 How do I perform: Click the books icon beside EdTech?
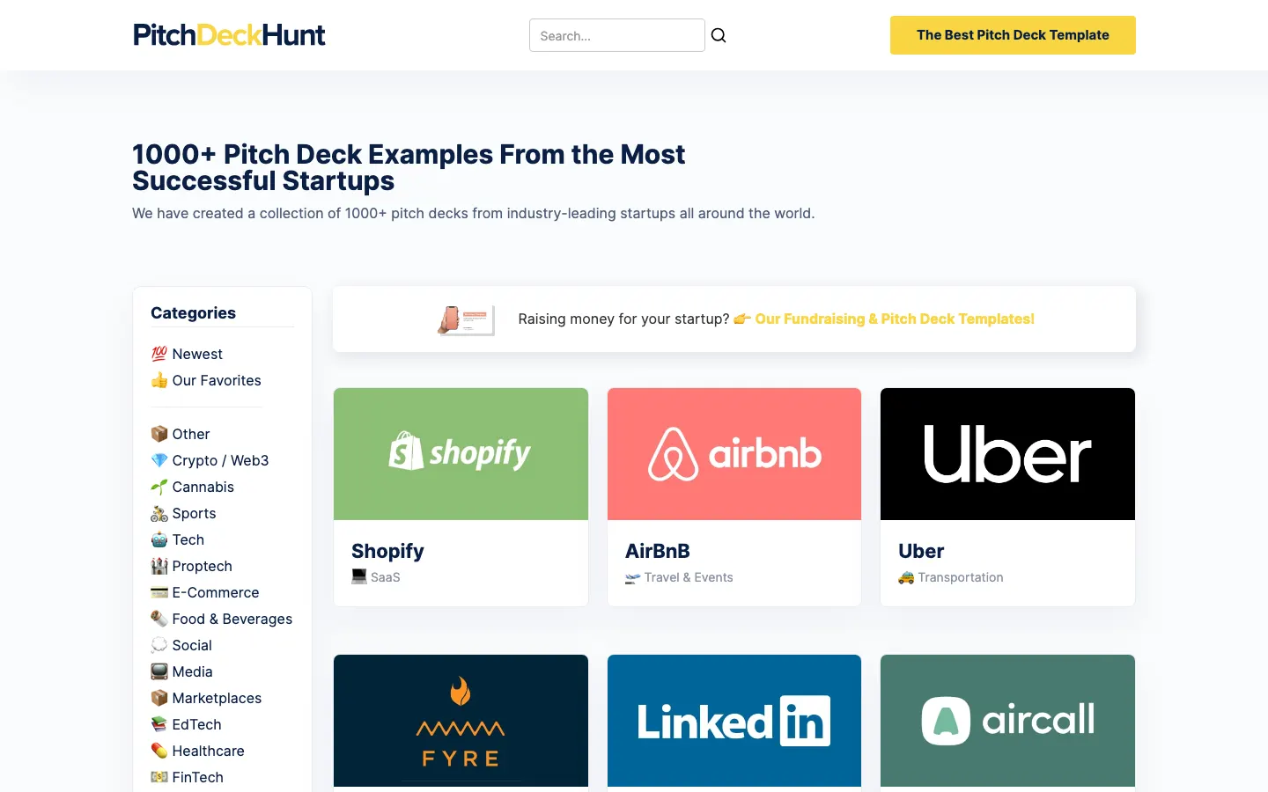click(158, 724)
